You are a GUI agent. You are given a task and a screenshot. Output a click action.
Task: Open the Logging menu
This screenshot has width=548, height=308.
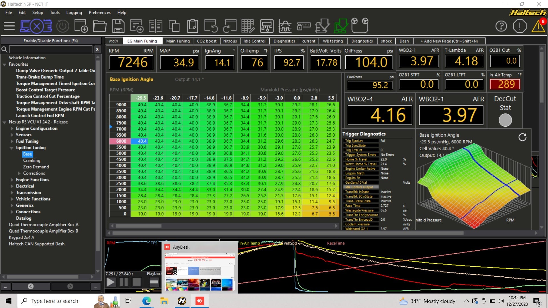coord(74,13)
